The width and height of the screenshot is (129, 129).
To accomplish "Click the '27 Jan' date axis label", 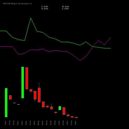I will 26,123.
